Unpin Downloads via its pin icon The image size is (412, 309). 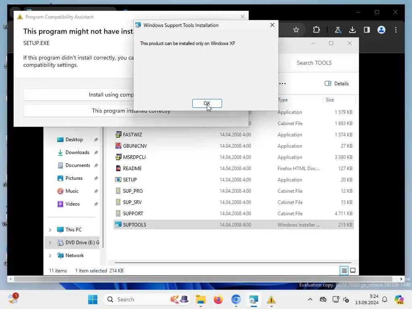pyautogui.click(x=96, y=152)
